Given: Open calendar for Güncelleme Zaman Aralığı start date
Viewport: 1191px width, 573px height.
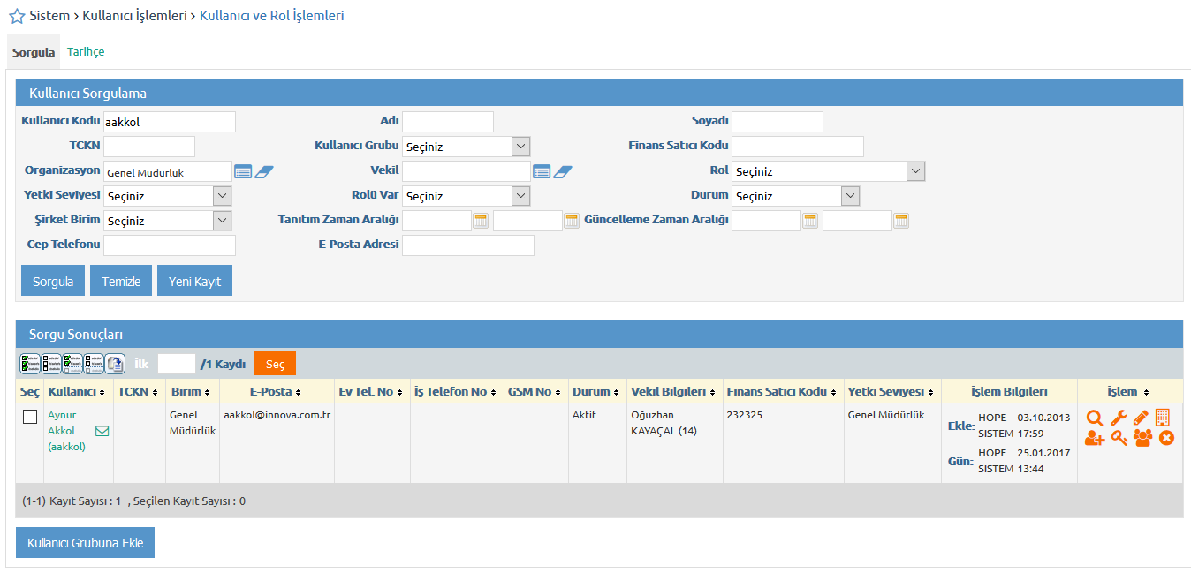Looking at the screenshot, I should point(810,221).
